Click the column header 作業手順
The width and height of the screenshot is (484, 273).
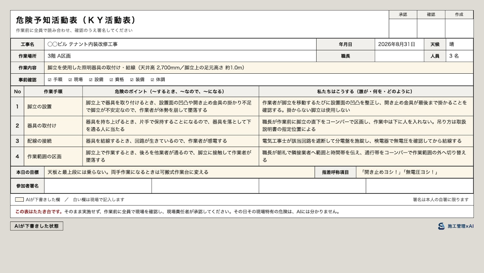(x=53, y=92)
